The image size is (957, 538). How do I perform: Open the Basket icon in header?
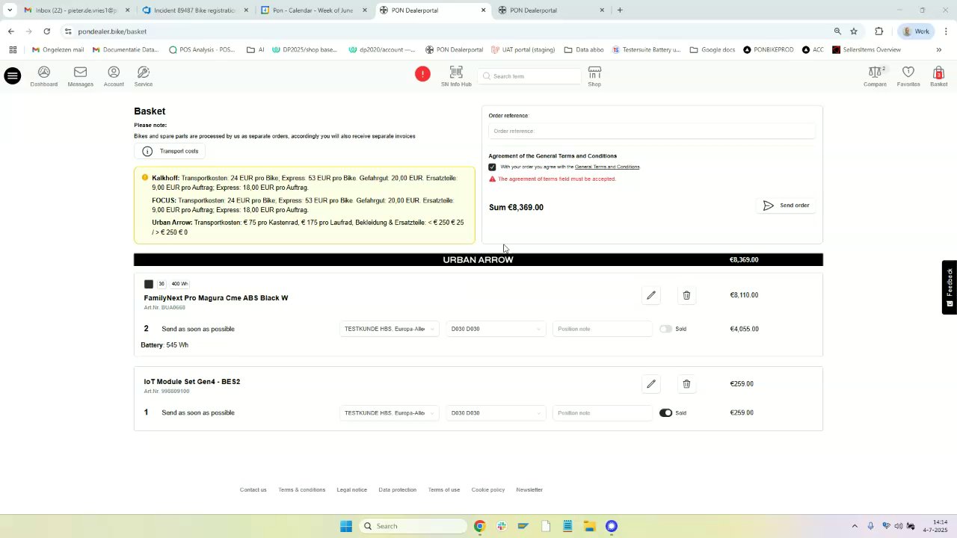(938, 76)
